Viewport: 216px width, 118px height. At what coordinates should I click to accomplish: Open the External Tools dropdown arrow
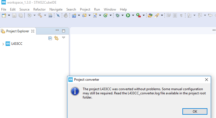144,15
